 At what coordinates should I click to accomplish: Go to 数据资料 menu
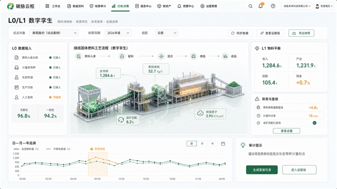(x=76, y=6)
